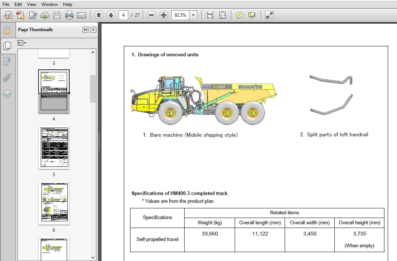Viewport: 397px width, 261px height.
Task: Click the Create PDF toolbar icon
Action: (x=20, y=15)
